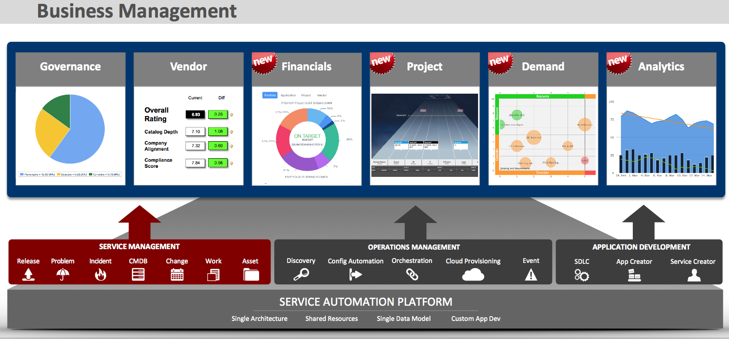Select the Asset folder icon

[x=250, y=274]
